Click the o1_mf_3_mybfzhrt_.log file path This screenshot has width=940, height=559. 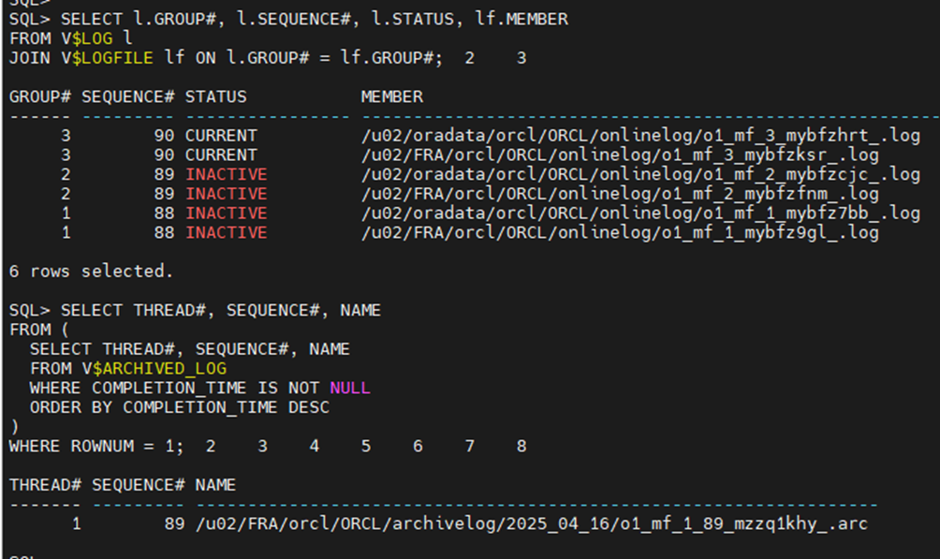tap(640, 136)
